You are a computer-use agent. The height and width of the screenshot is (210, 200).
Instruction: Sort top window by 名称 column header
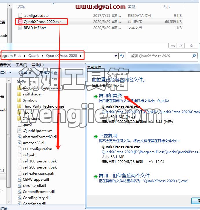tap(21, 7)
